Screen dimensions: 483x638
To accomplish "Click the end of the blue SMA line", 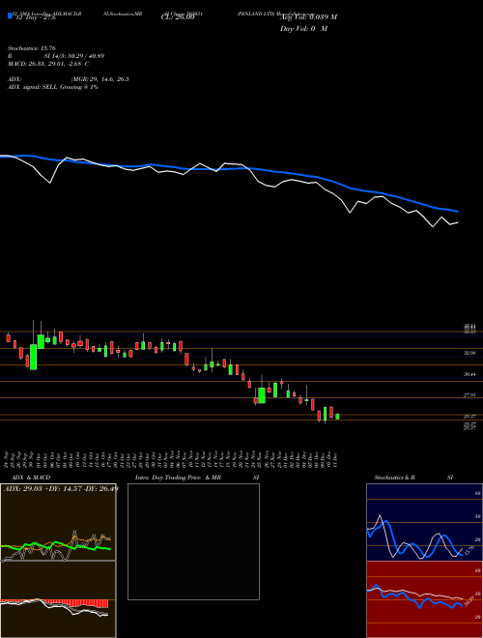I will point(458,212).
